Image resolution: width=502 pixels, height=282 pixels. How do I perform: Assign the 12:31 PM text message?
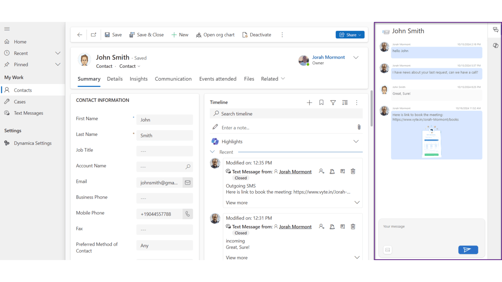click(322, 226)
